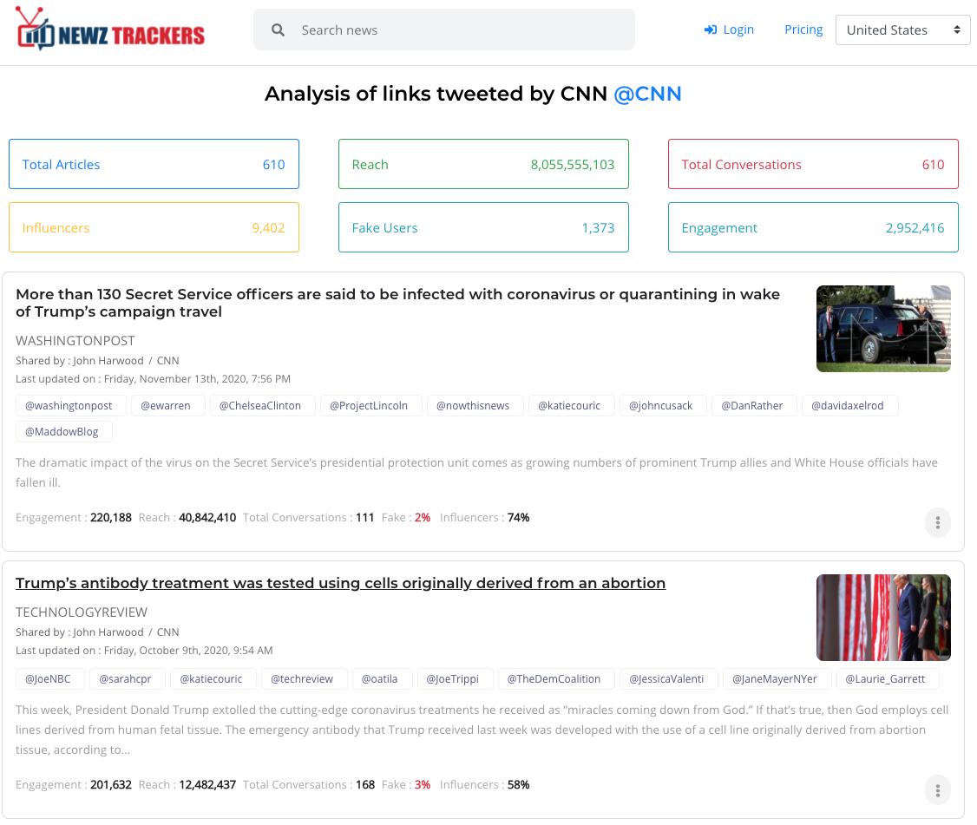Open the Pricing page link

[x=803, y=29]
